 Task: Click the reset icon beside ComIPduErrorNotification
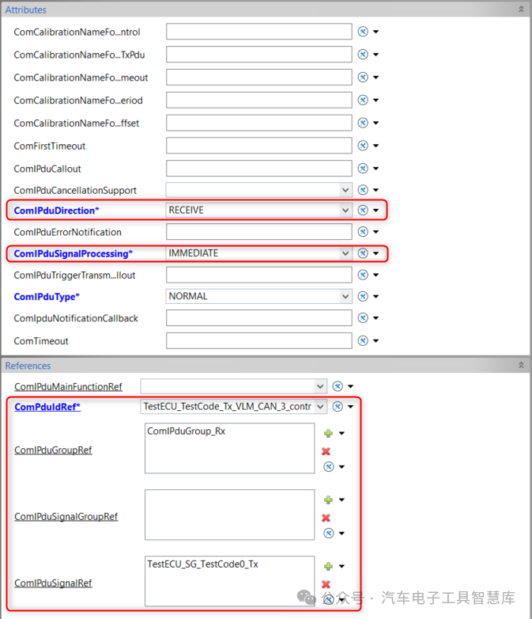click(363, 232)
